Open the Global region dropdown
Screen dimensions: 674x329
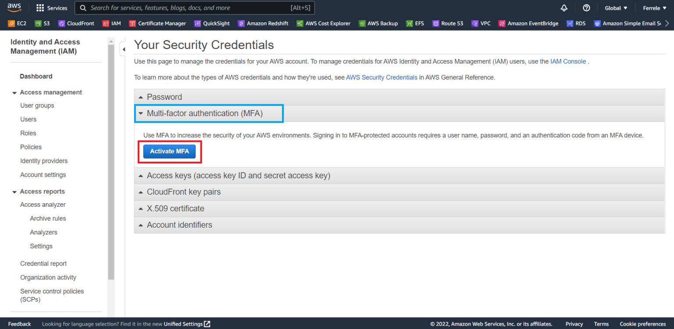[x=616, y=7]
